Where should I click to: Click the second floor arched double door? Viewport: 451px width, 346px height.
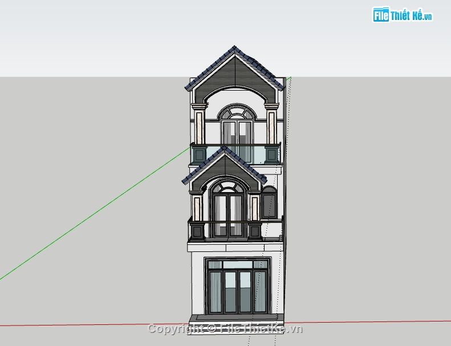click(227, 209)
